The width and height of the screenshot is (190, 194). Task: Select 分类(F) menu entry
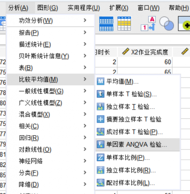[x=51, y=173]
